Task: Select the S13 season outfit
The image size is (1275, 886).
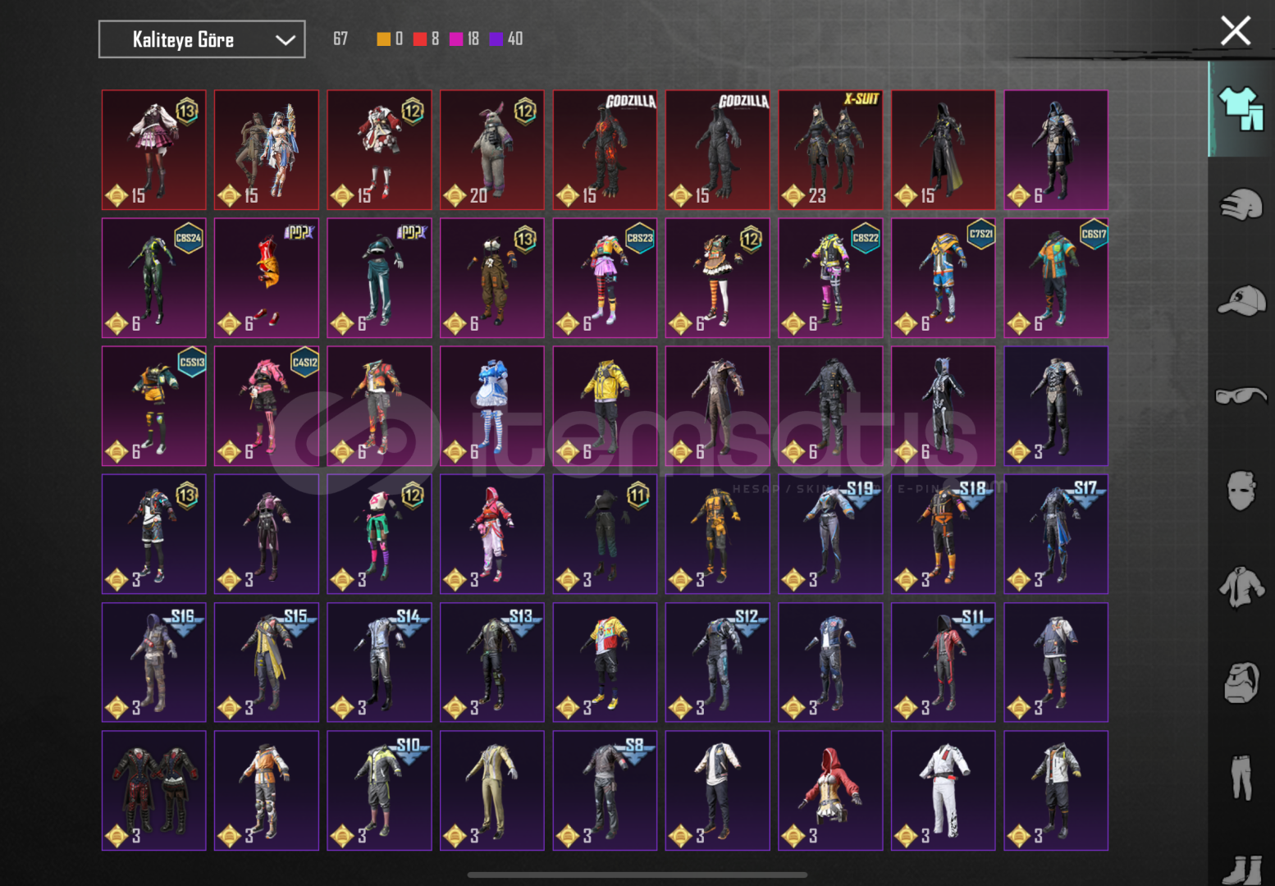Action: 492,662
